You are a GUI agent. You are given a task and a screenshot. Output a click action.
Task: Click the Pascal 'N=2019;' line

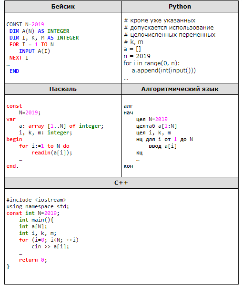(x=30, y=112)
